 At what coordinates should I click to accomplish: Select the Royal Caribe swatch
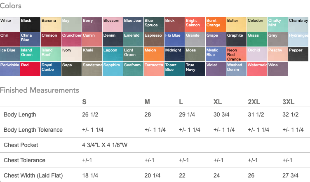pyautogui.click(x=51, y=69)
